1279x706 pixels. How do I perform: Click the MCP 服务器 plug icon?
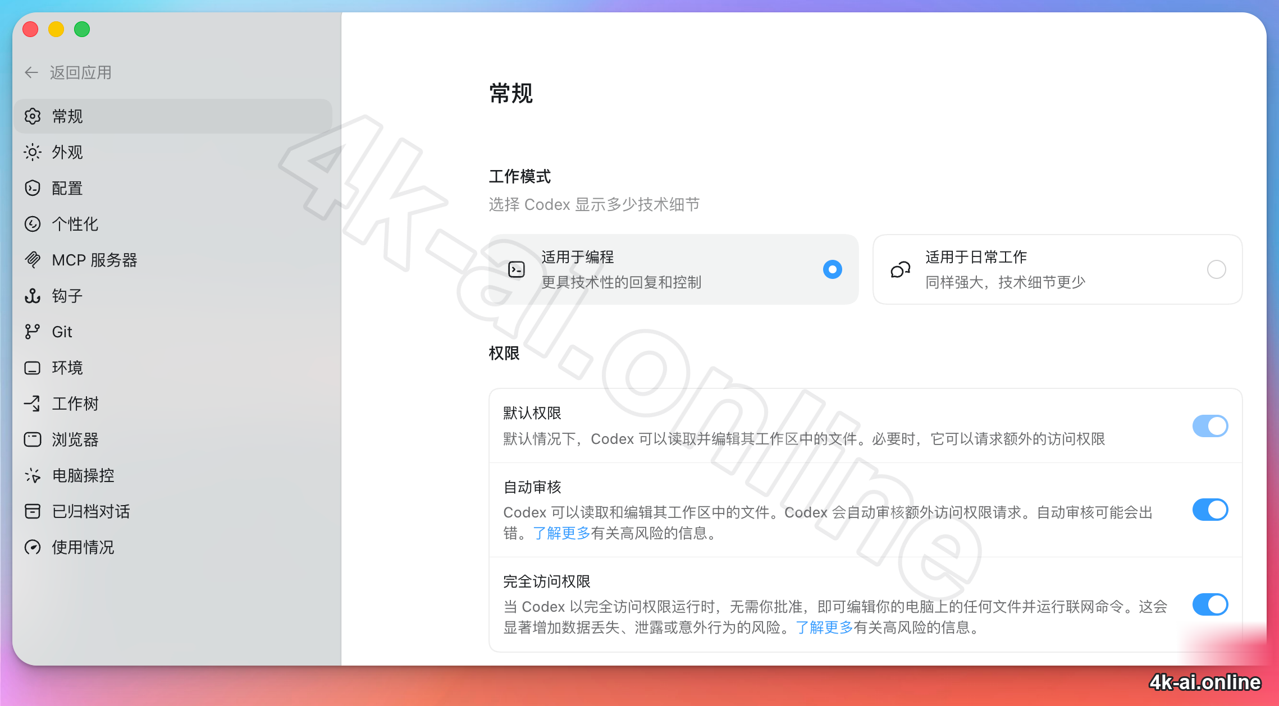click(x=33, y=260)
